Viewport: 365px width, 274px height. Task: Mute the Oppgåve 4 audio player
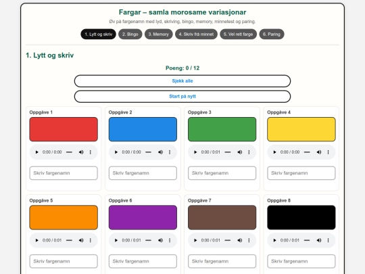click(x=319, y=152)
